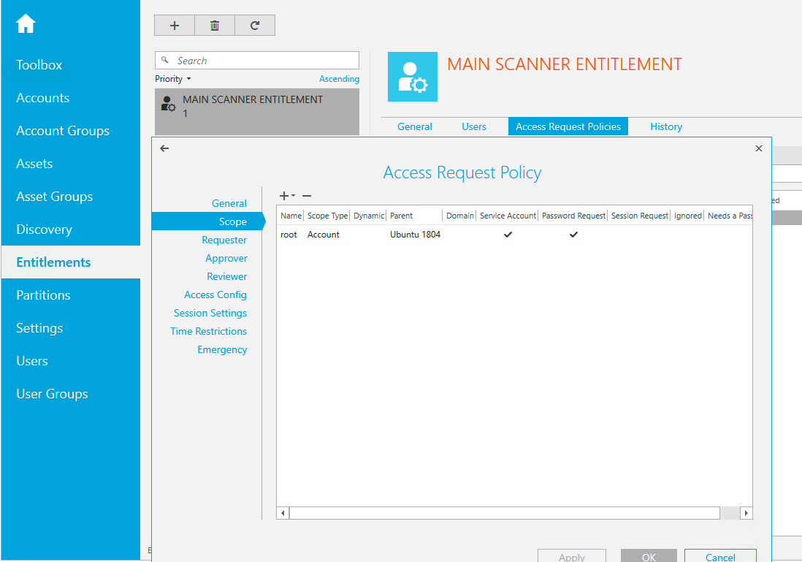This screenshot has height=562, width=802.
Task: Toggle Service Account checkmark for root
Action: point(508,235)
